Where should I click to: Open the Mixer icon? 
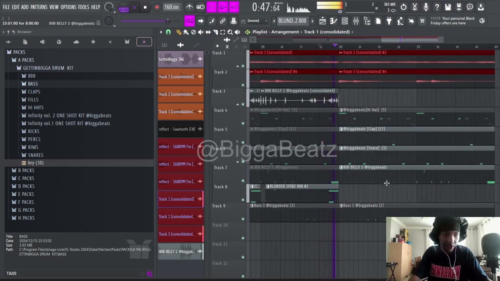[x=356, y=21]
